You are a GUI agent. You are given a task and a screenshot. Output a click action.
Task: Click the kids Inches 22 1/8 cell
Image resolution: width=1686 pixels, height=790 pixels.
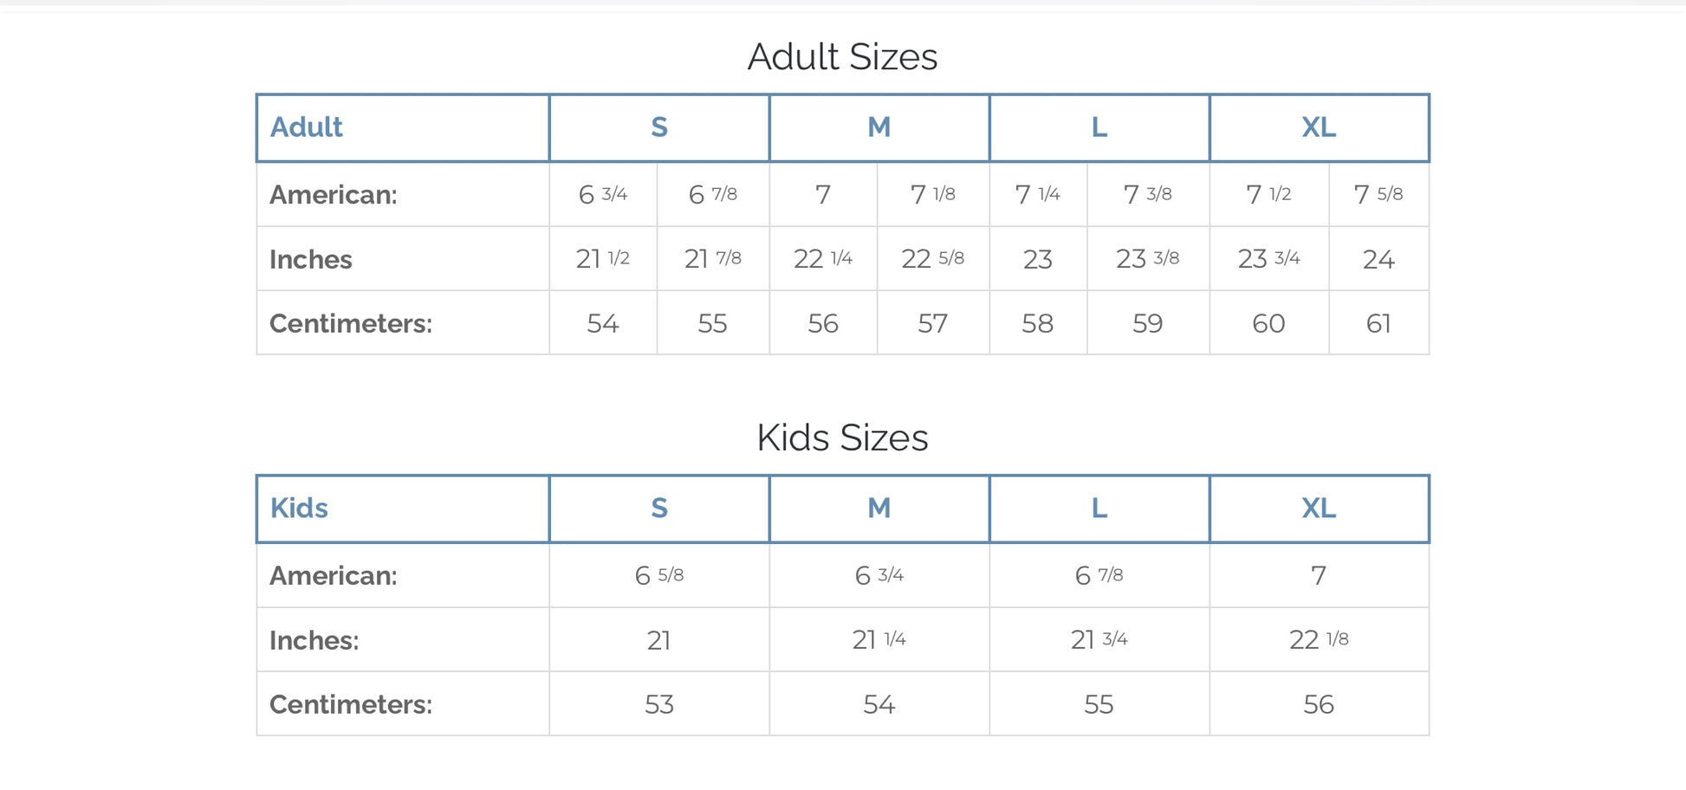[x=1319, y=639]
